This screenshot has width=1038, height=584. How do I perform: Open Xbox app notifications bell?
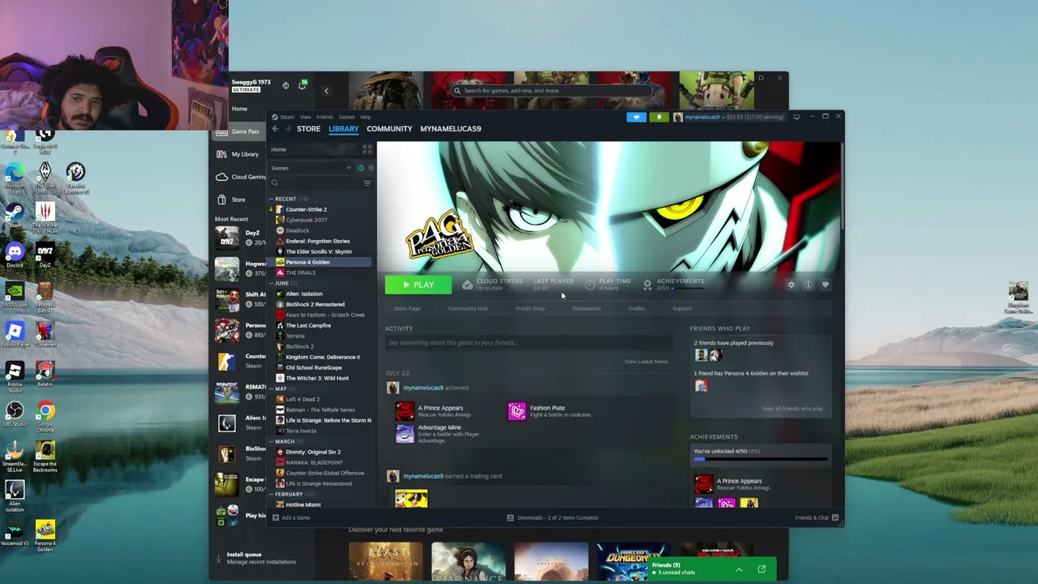point(302,84)
